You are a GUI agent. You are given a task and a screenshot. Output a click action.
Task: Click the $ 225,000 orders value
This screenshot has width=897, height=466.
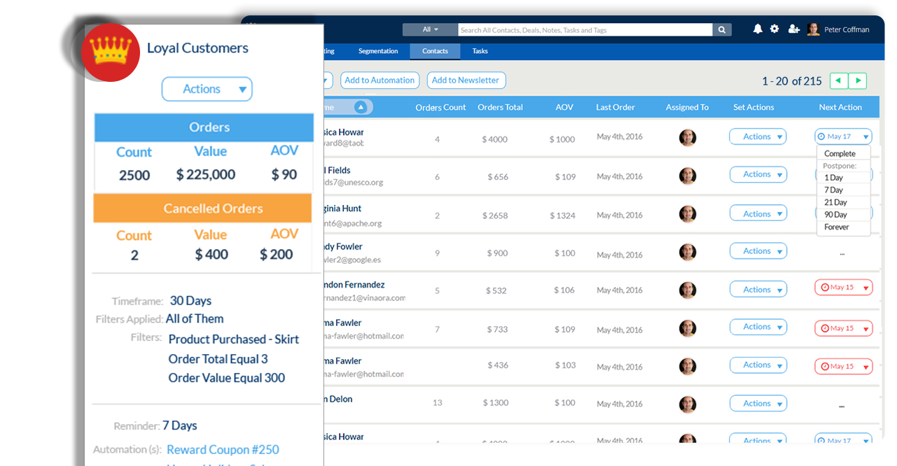point(205,174)
